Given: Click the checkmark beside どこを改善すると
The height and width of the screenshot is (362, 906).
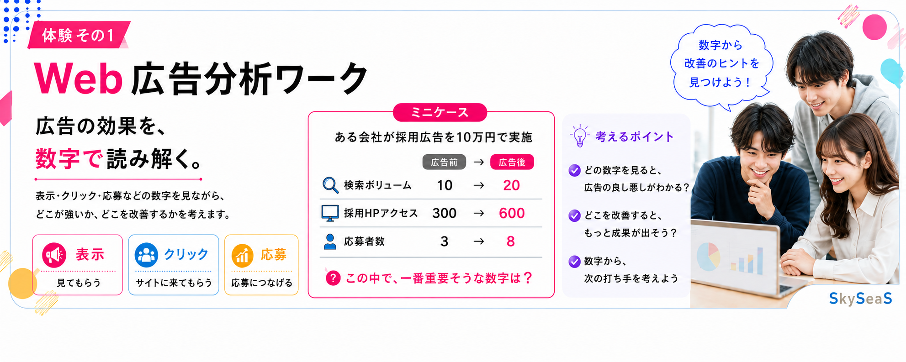Looking at the screenshot, I should [x=574, y=215].
